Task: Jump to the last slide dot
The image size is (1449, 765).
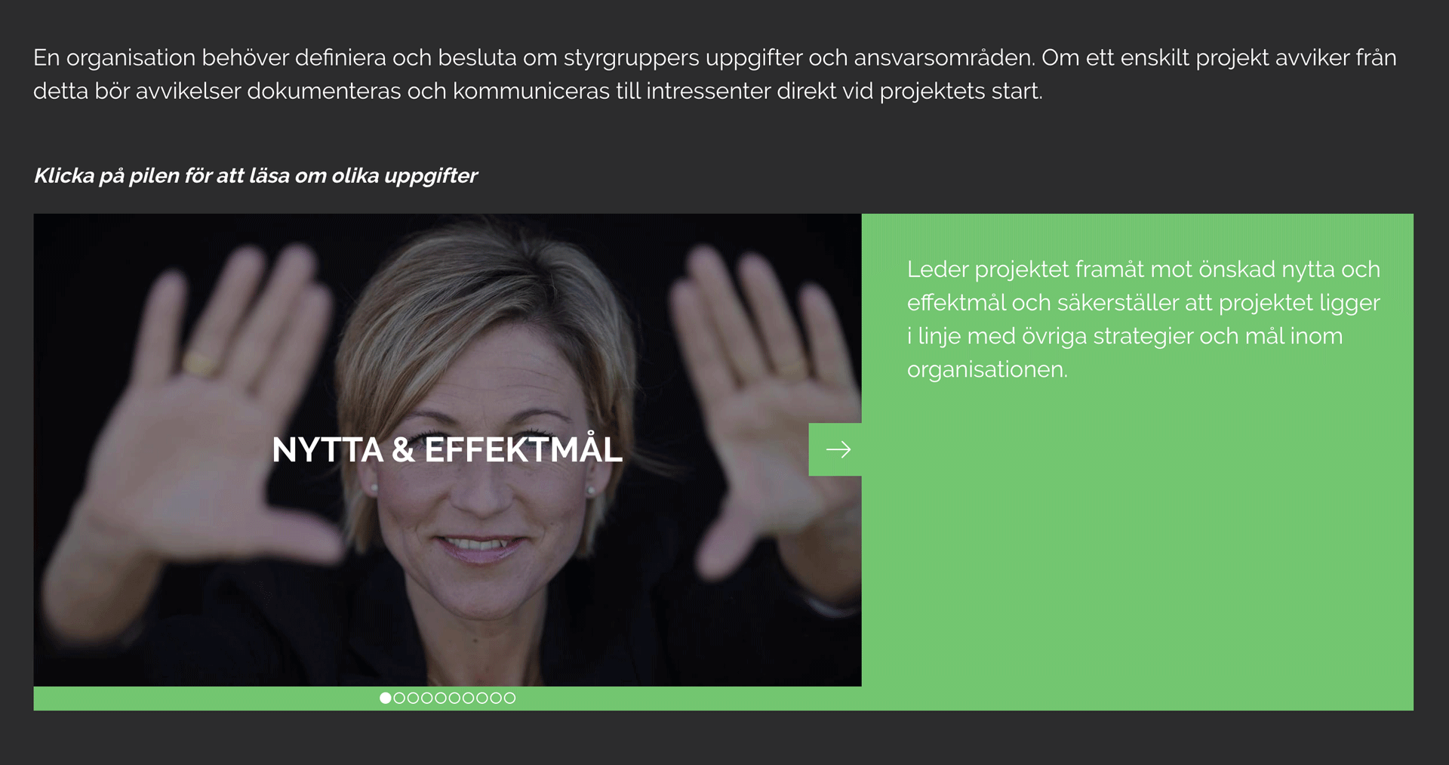Action: pyautogui.click(x=509, y=698)
